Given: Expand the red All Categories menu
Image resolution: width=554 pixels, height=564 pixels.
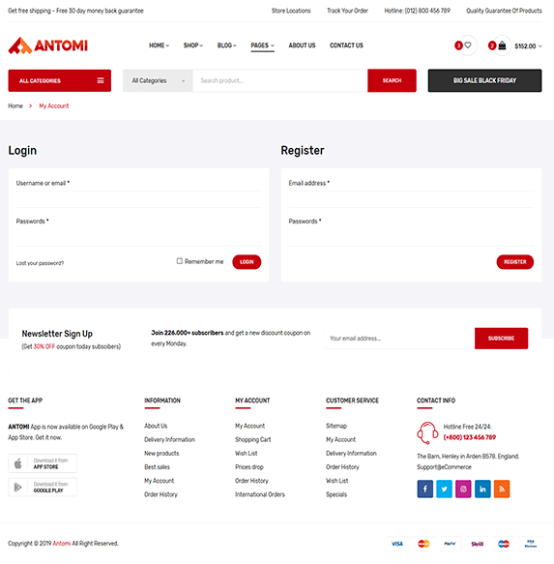Looking at the screenshot, I should pyautogui.click(x=60, y=80).
